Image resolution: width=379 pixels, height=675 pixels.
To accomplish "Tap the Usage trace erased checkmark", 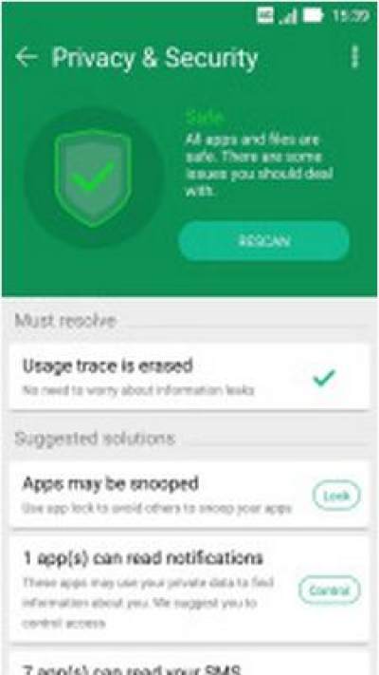I will 323,378.
